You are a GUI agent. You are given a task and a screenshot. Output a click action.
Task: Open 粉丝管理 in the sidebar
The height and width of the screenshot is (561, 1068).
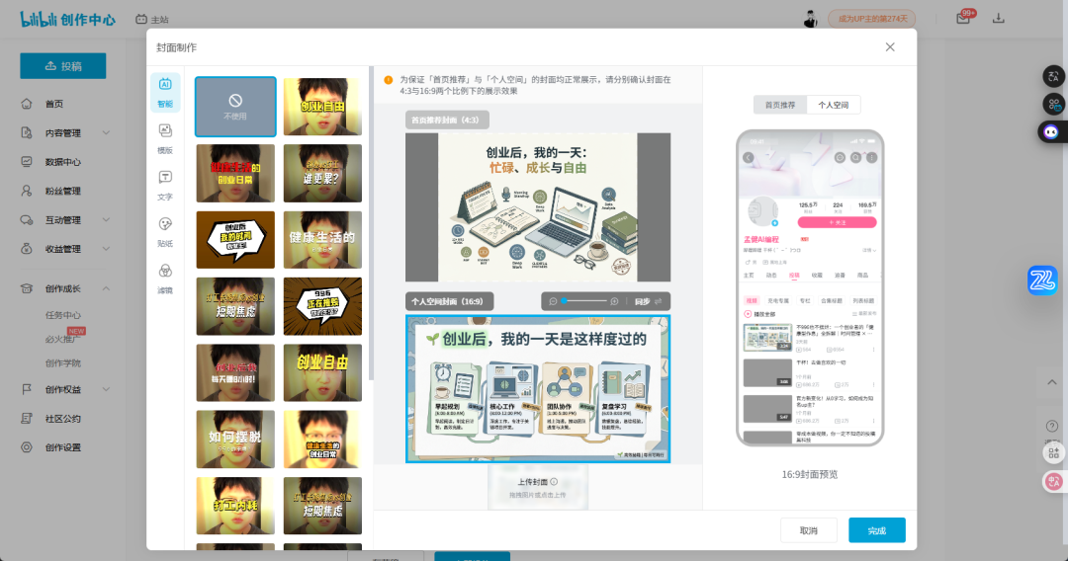point(62,191)
